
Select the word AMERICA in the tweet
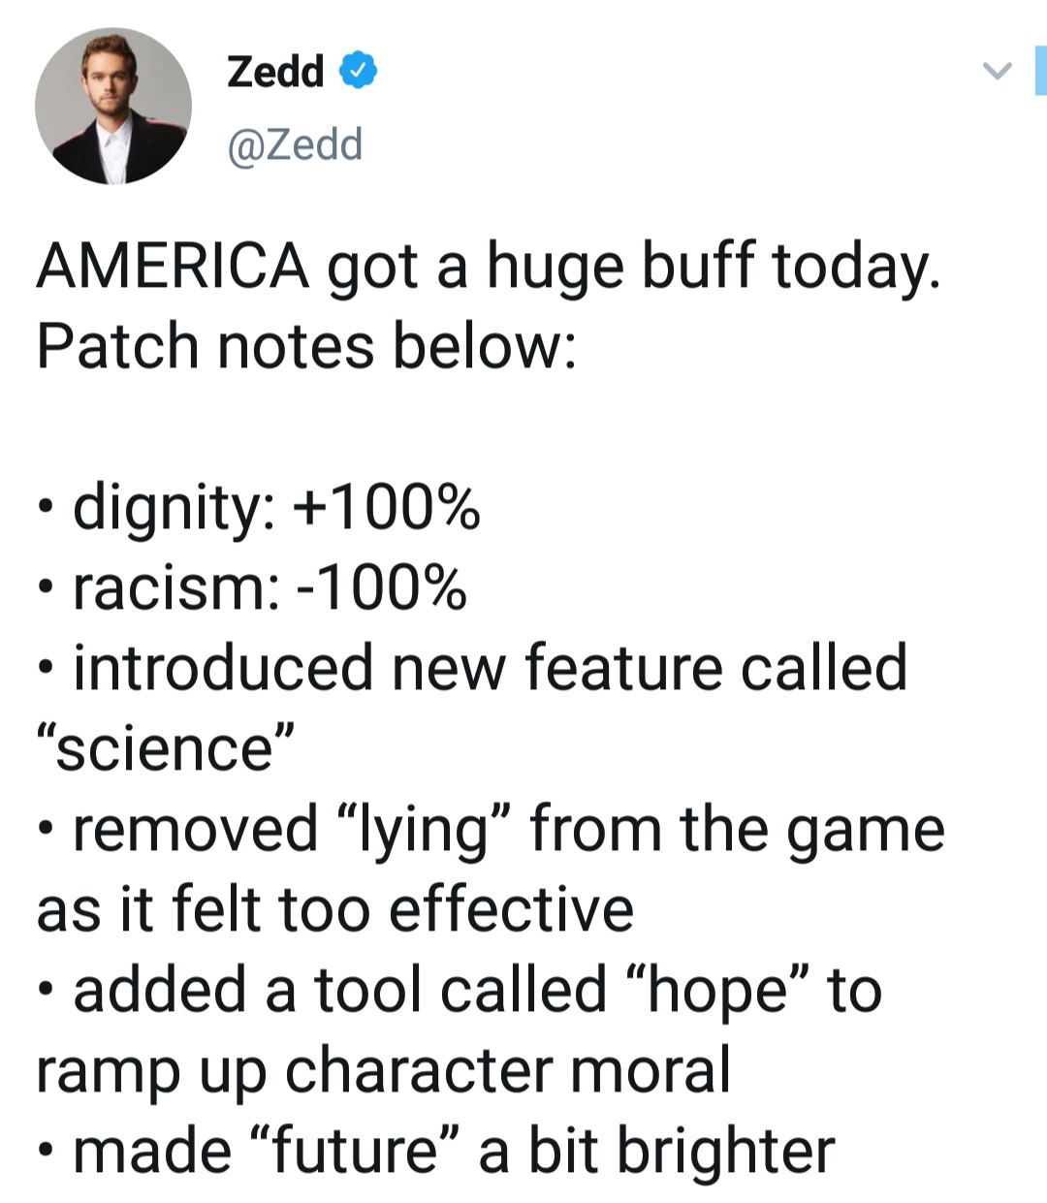coord(174,266)
